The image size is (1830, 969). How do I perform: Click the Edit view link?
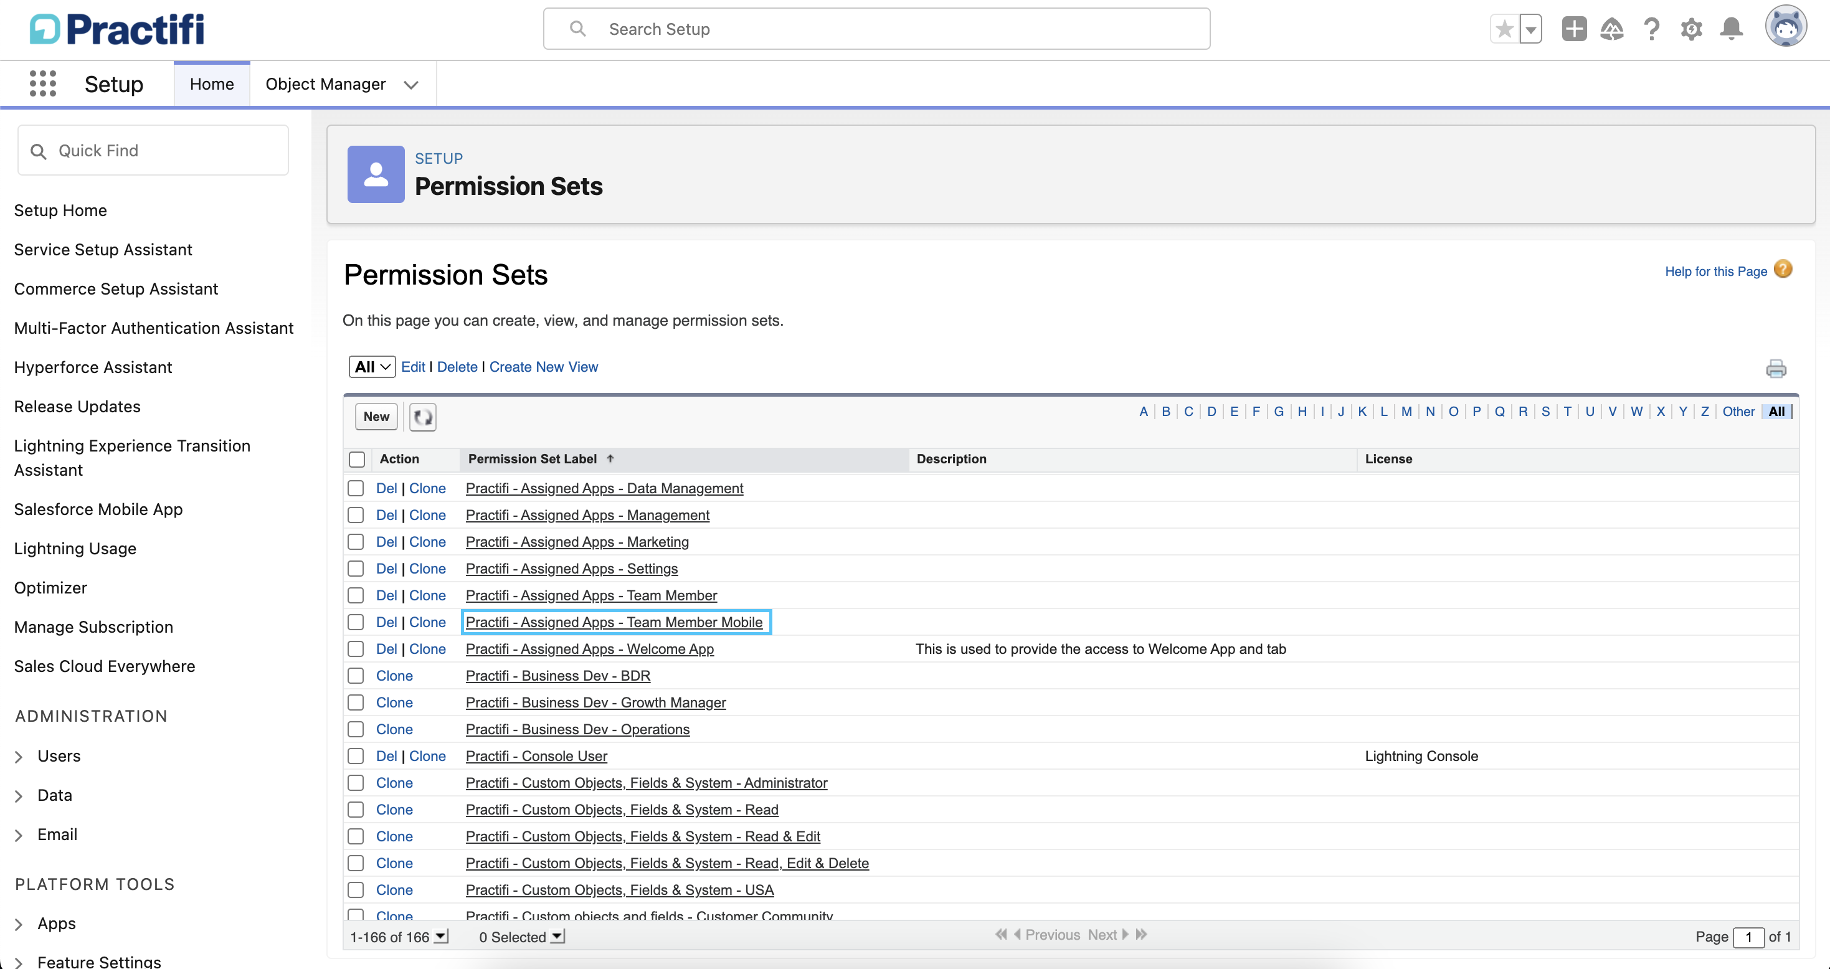point(413,367)
